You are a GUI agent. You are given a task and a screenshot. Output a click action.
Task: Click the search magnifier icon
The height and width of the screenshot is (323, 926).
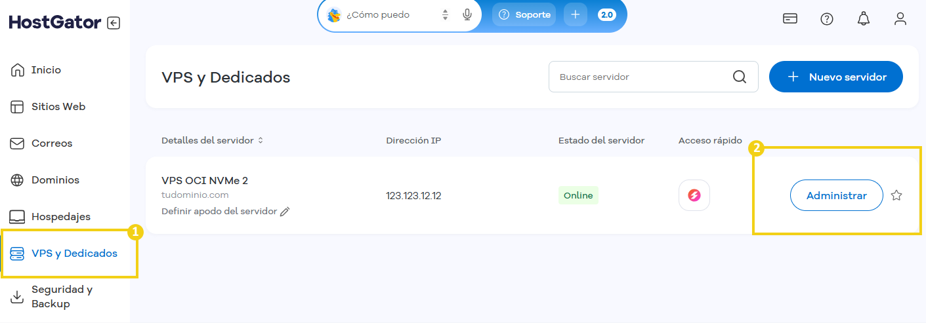740,77
